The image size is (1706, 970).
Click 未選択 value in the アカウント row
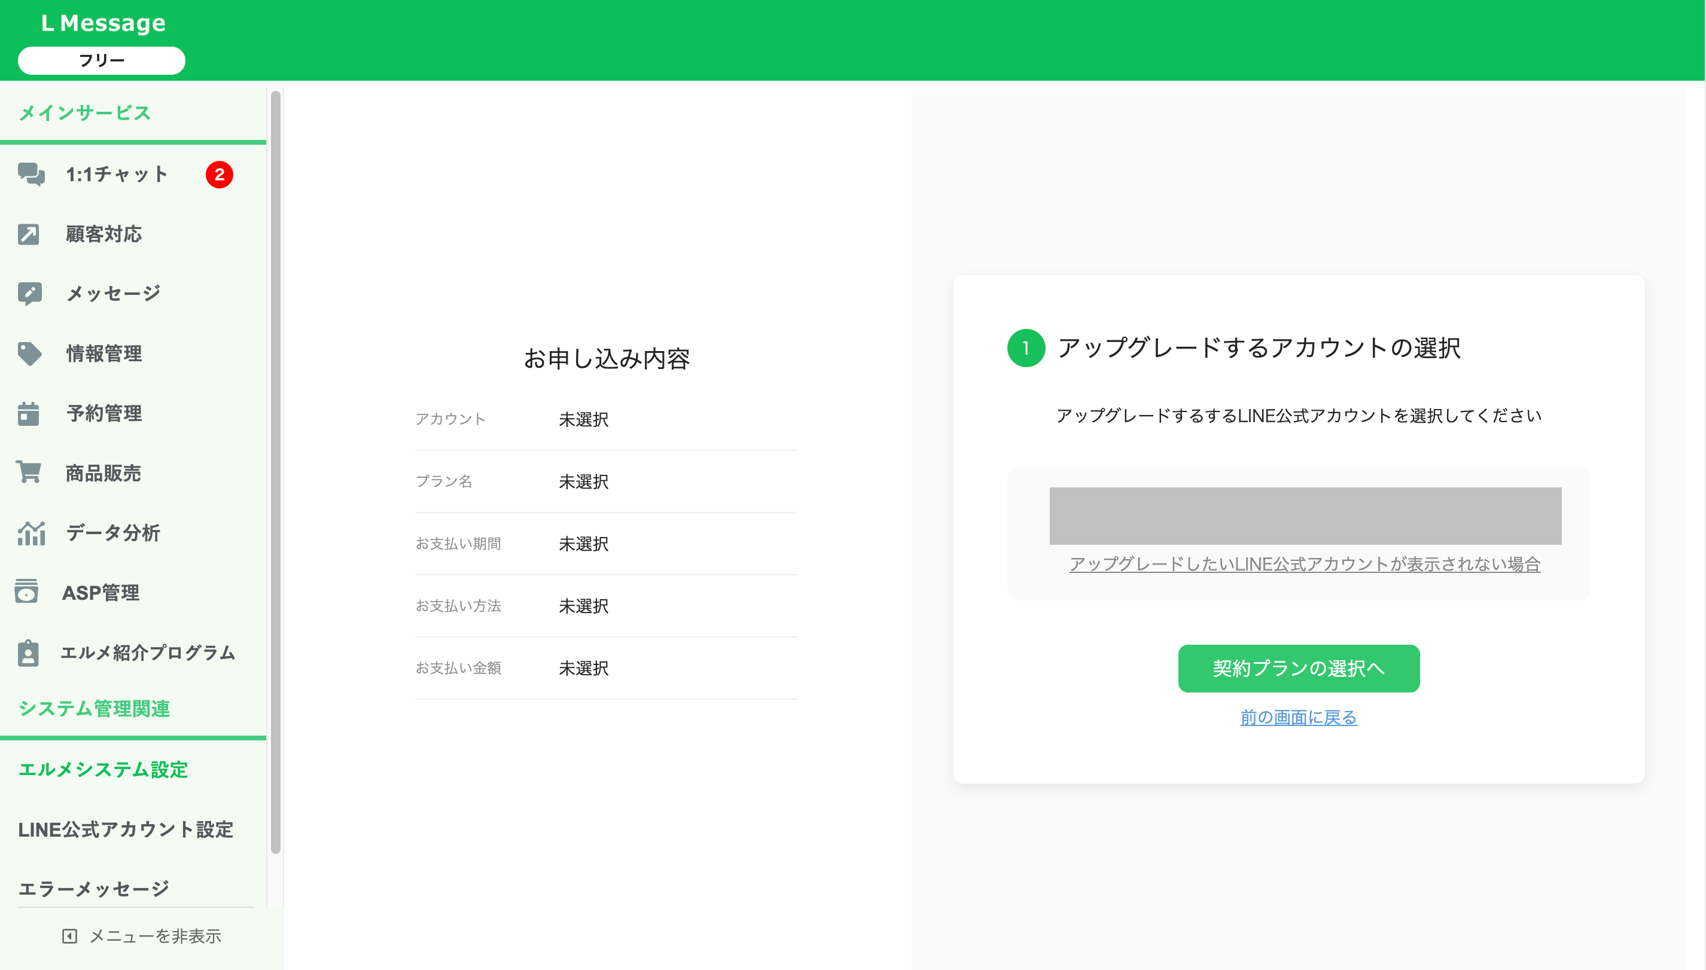click(x=584, y=420)
